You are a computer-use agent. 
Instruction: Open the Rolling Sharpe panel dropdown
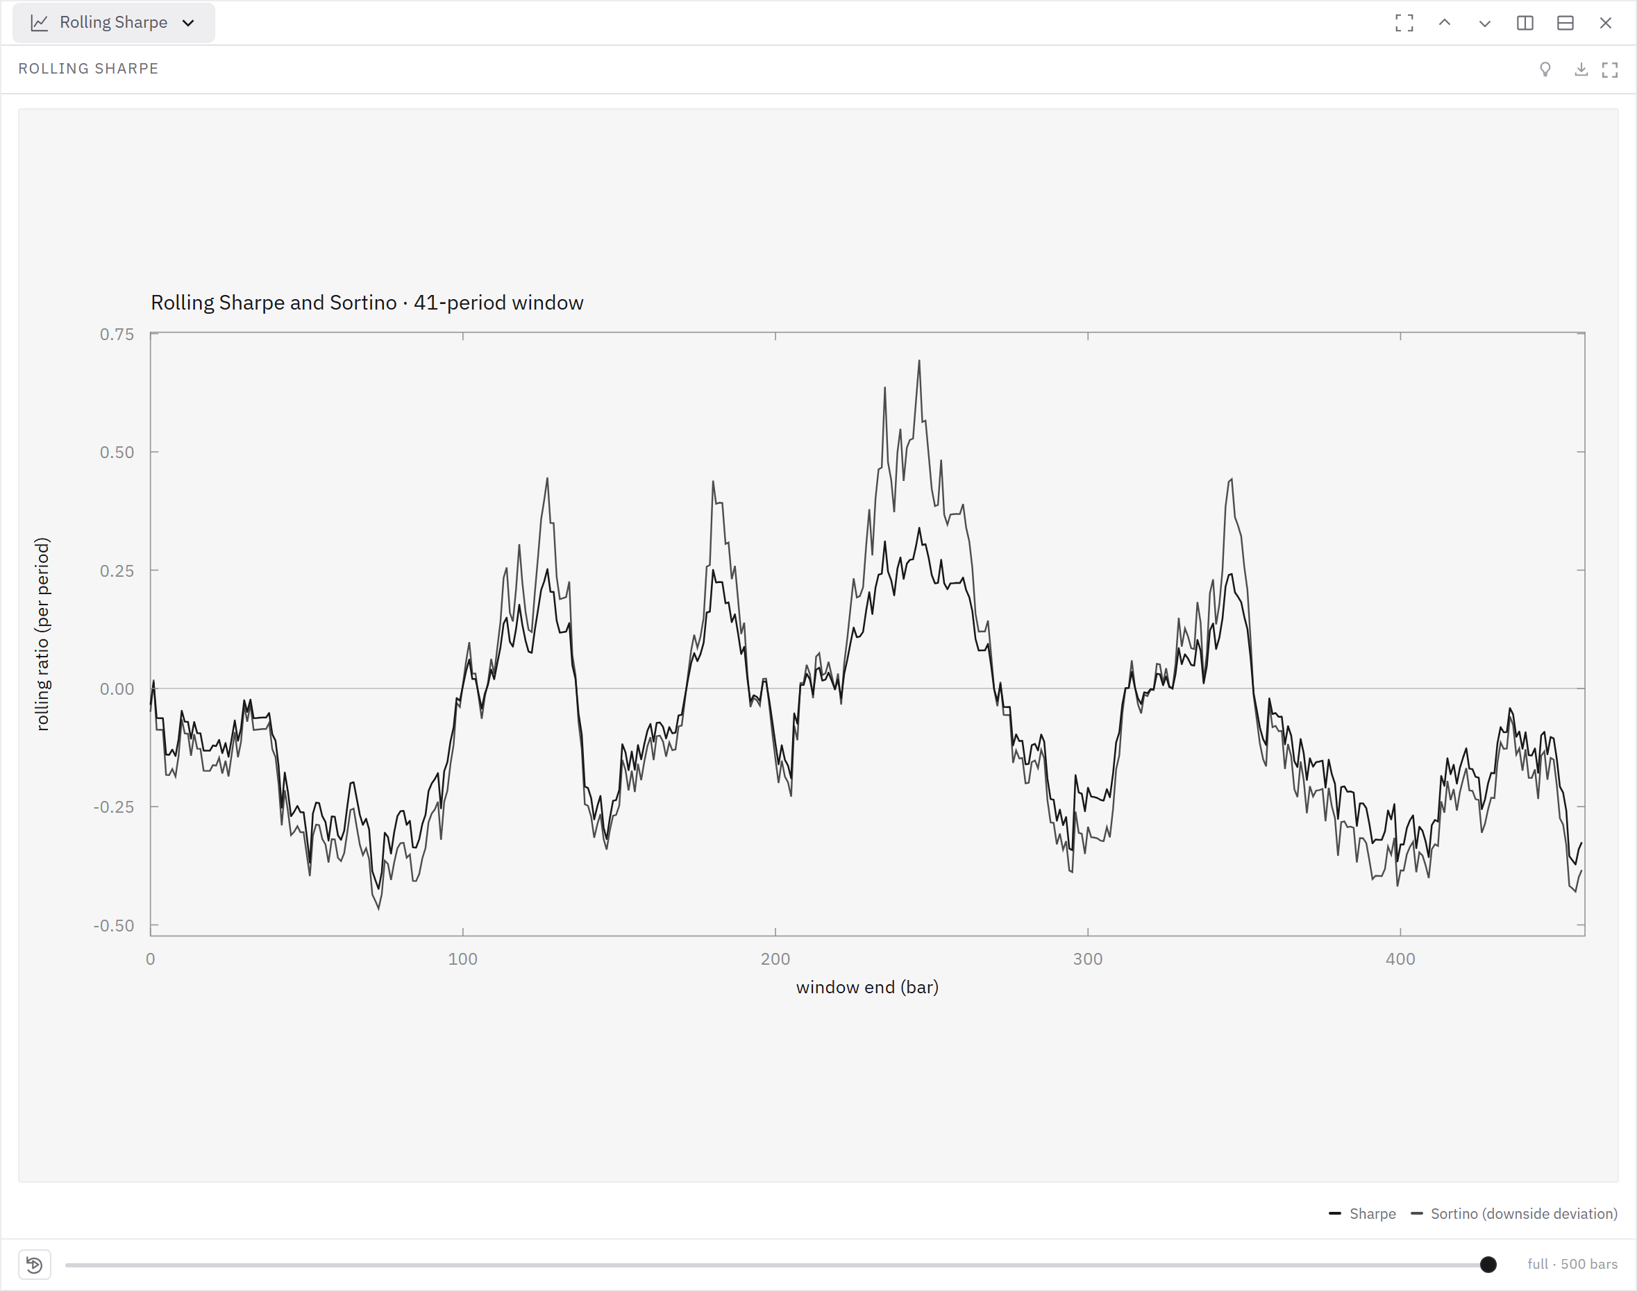click(113, 23)
